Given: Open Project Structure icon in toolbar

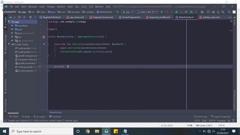Looking at the screenshot, I should (202, 12).
